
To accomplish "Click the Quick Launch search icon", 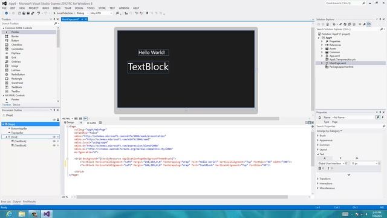I will pos(364,3).
